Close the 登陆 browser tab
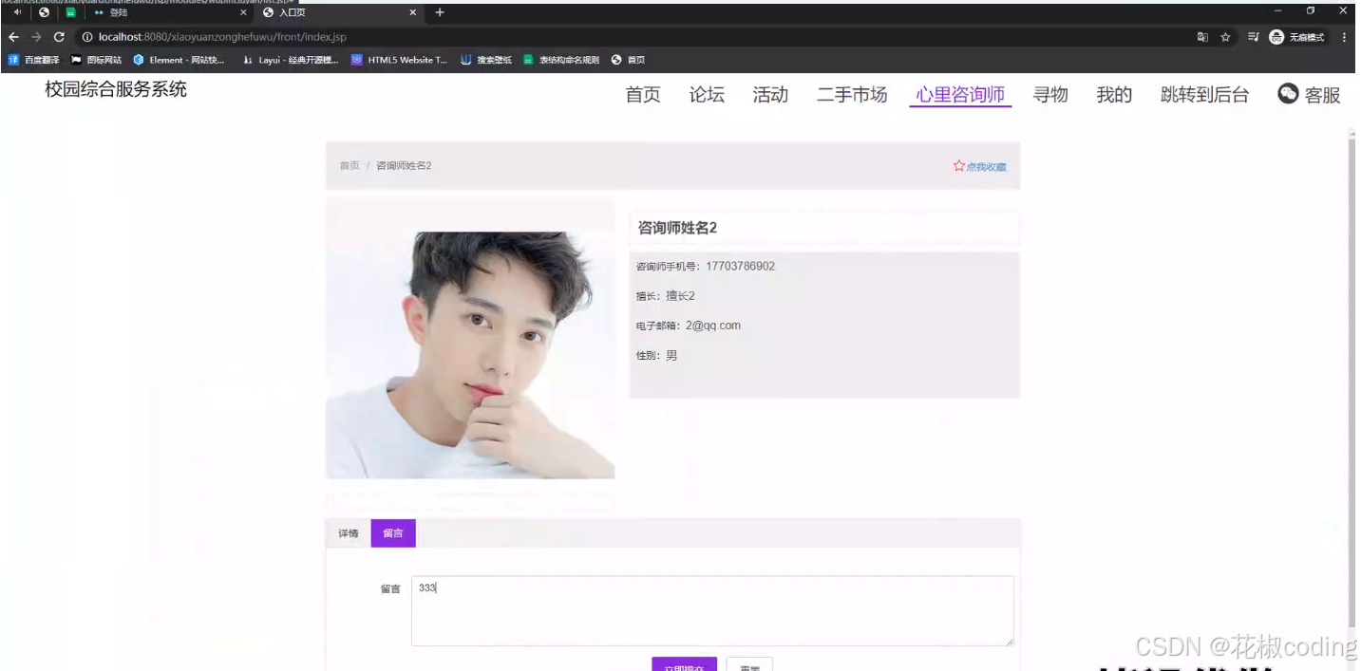 point(243,12)
